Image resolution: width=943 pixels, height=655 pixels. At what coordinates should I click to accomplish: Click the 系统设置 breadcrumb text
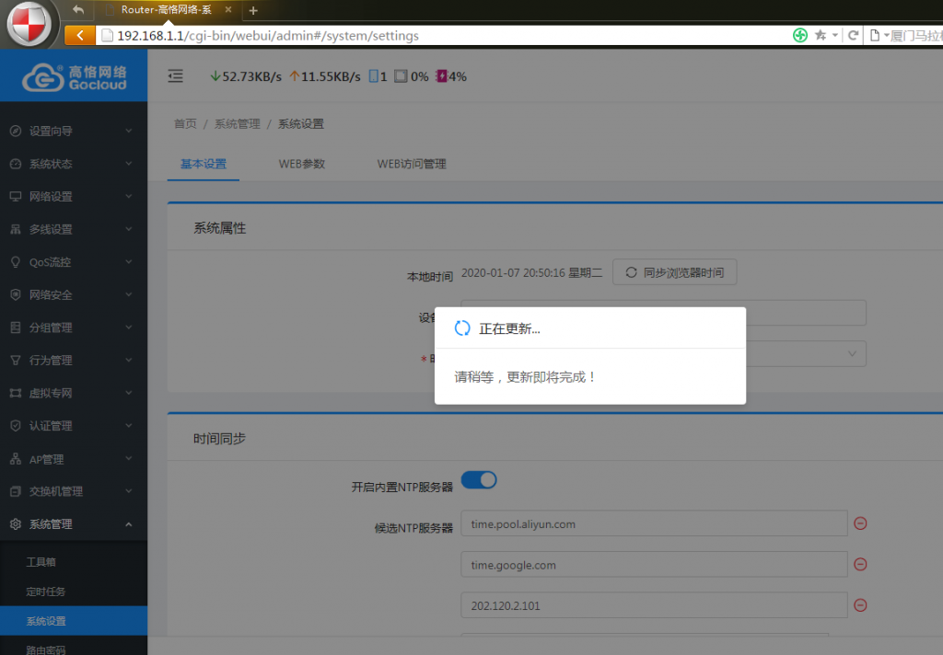pyautogui.click(x=301, y=124)
